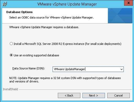Proceed with the Next > button
The image size is (134, 102).
94,95
